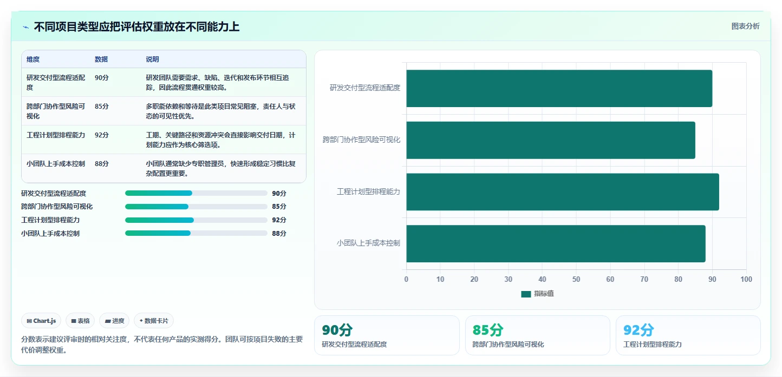
Task: Click table row name 小团队上手成本控制
Action: pos(56,164)
